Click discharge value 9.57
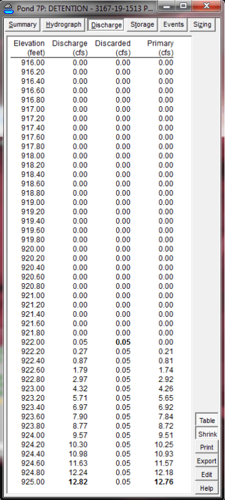The width and height of the screenshot is (225, 500). click(80, 435)
